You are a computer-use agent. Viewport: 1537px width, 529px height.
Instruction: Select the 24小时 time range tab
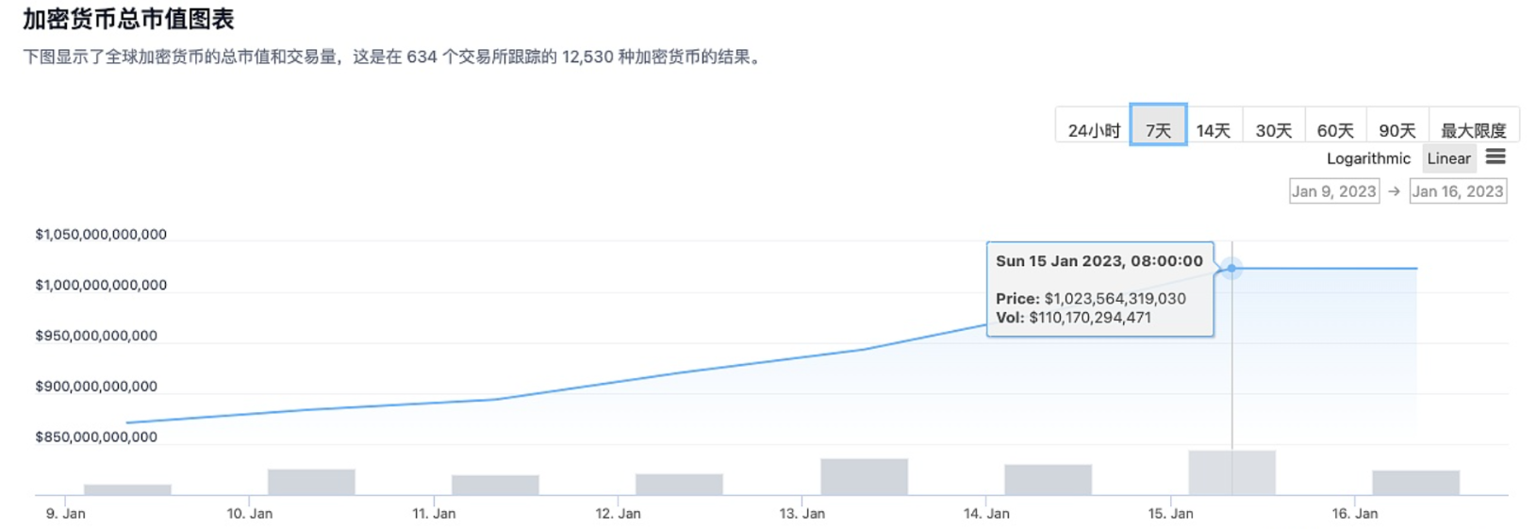[x=1093, y=130]
